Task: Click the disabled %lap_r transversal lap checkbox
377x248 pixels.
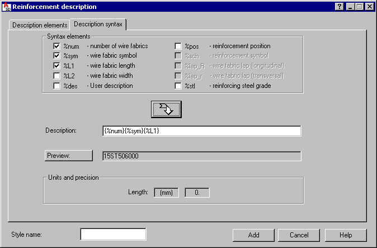Action: click(178, 76)
